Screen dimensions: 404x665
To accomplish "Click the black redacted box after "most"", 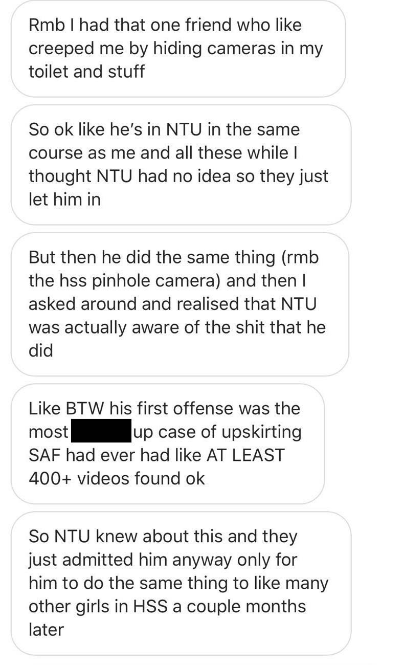I will [x=101, y=432].
